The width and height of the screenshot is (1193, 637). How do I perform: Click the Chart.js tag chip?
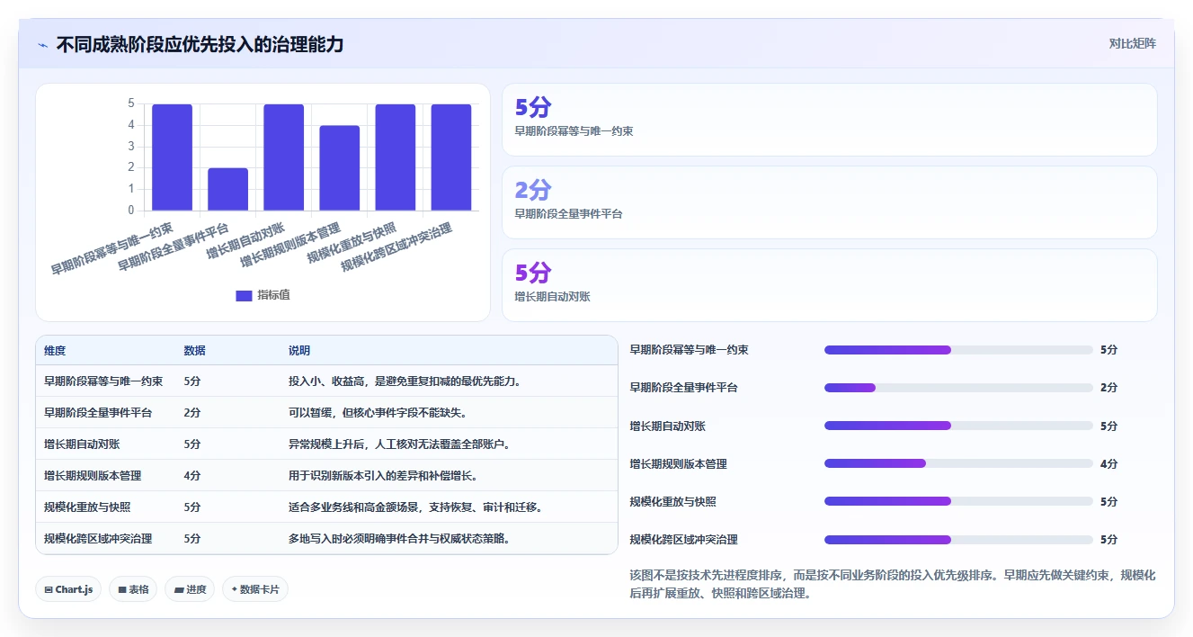point(68,589)
